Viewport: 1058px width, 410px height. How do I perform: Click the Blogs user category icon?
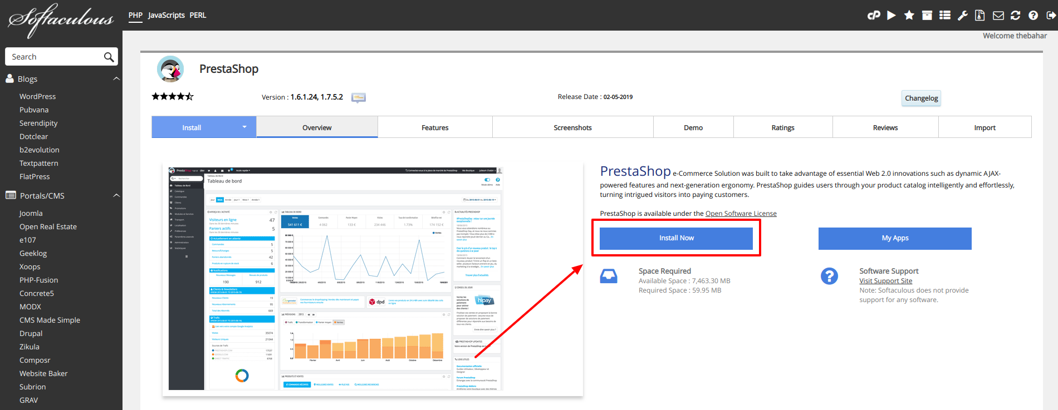point(9,79)
